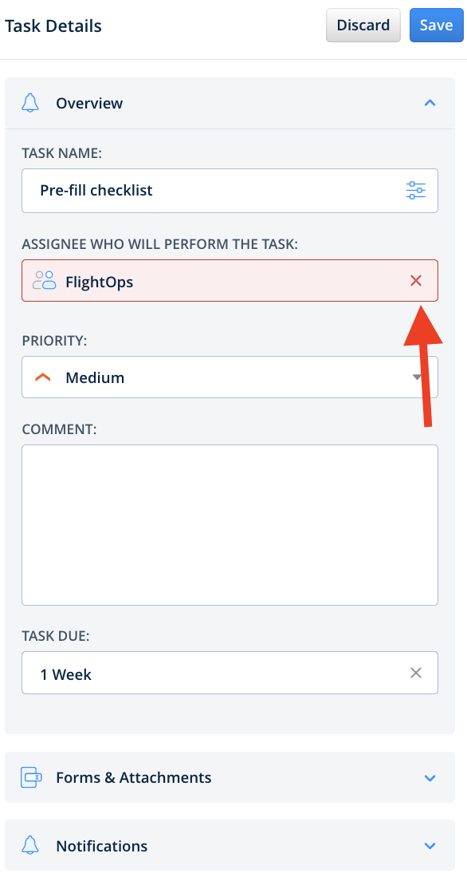The width and height of the screenshot is (467, 873).
Task: Click the Task Details page title
Action: [53, 26]
